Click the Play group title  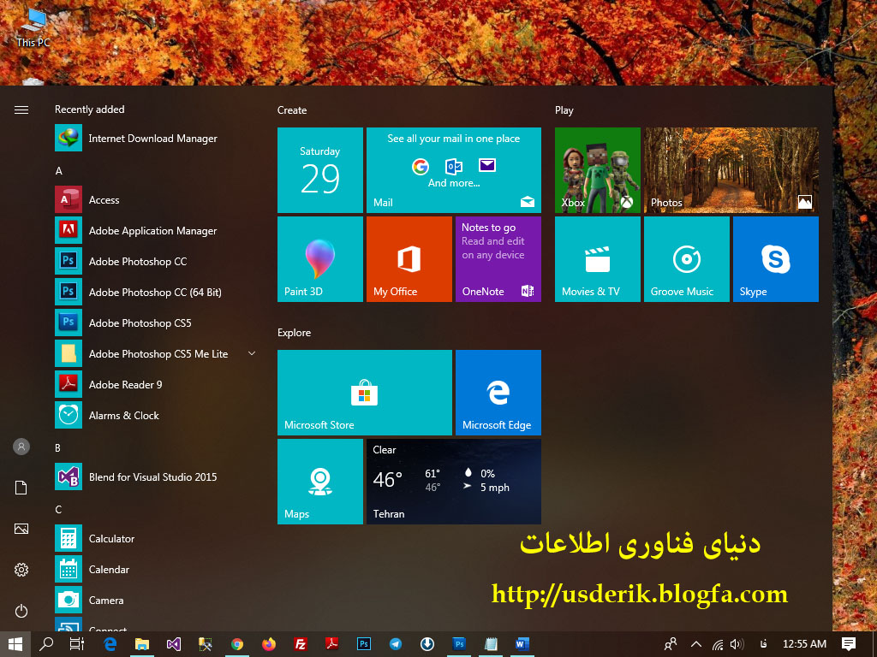click(564, 110)
